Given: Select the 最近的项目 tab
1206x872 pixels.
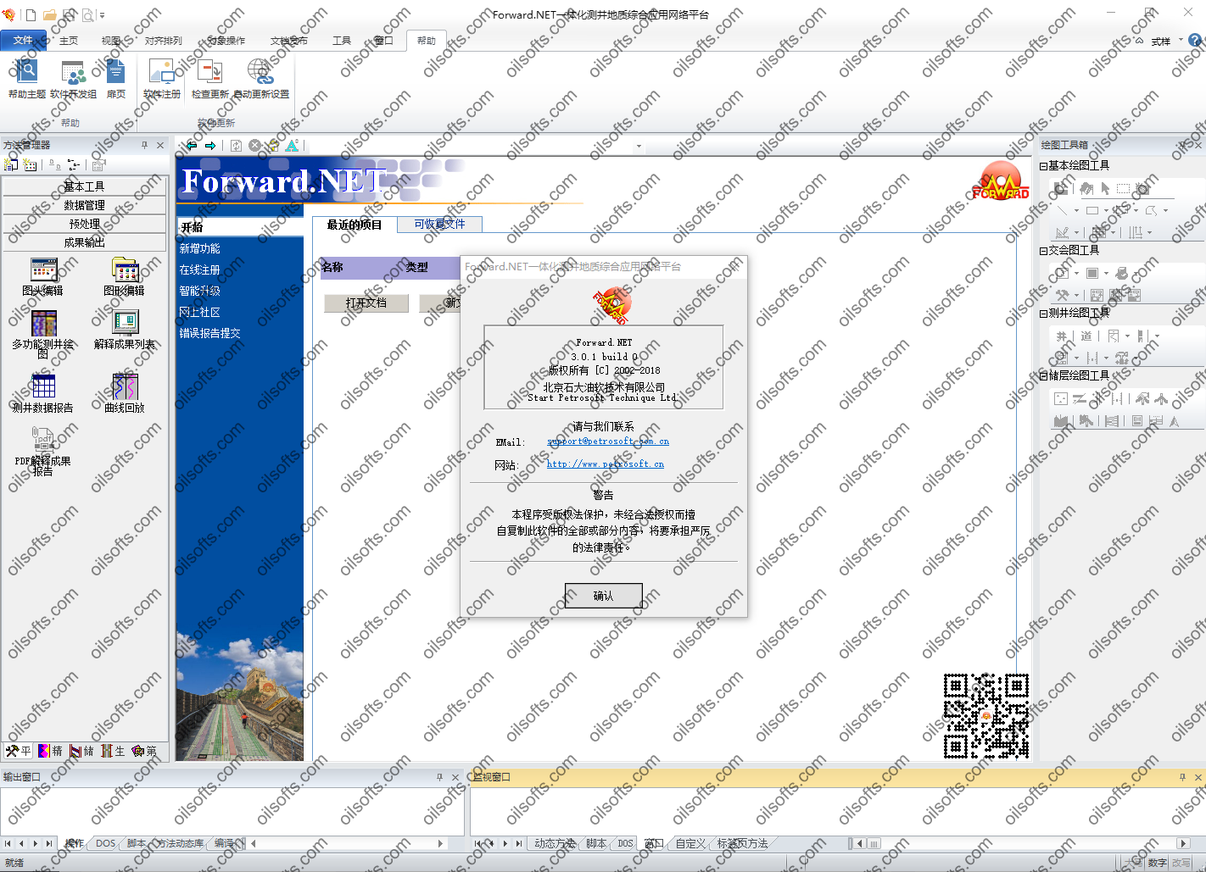Looking at the screenshot, I should coord(355,225).
